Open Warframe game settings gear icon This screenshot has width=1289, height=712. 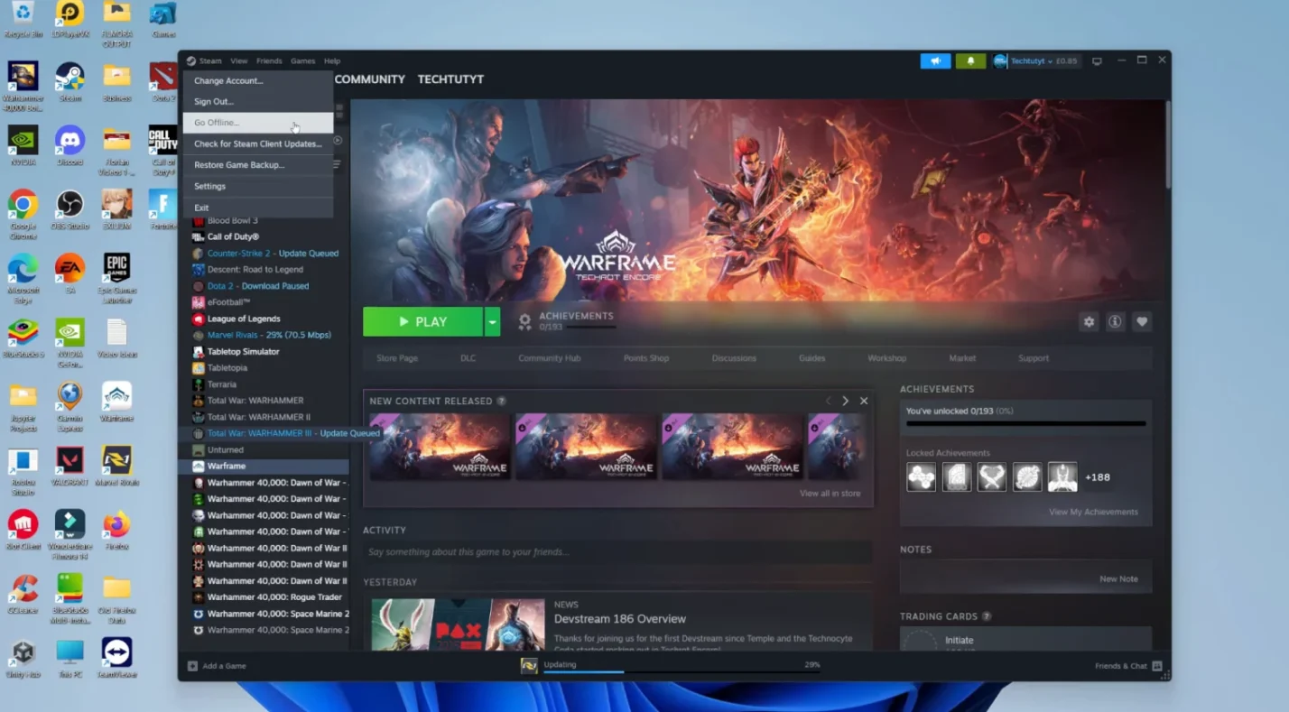click(1089, 322)
